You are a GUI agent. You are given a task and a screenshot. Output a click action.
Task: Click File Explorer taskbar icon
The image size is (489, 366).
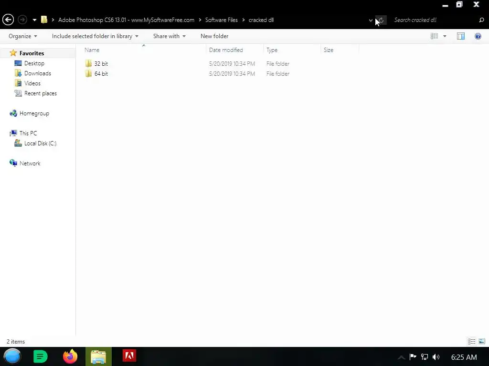click(98, 356)
